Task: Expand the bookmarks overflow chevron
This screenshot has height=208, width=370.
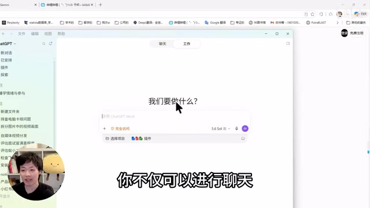Action: [338, 23]
